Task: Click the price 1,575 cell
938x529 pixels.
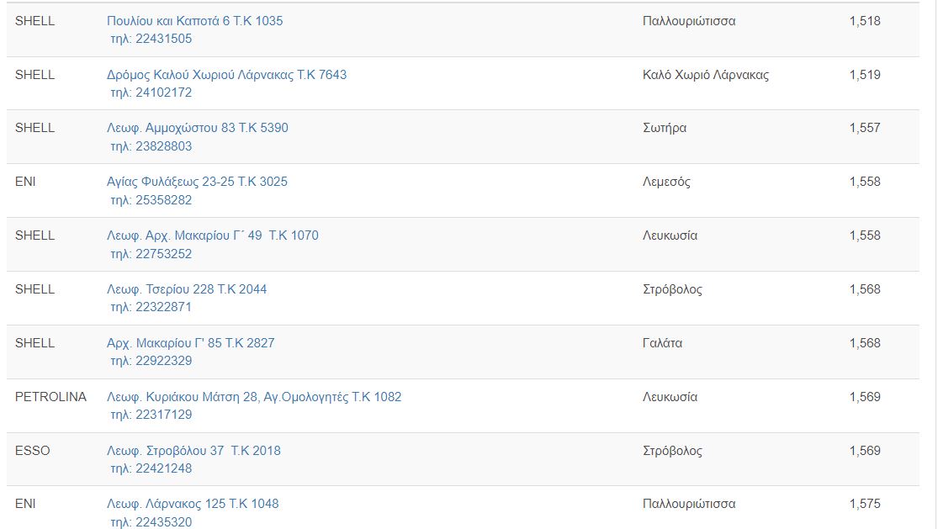Action: 864,504
